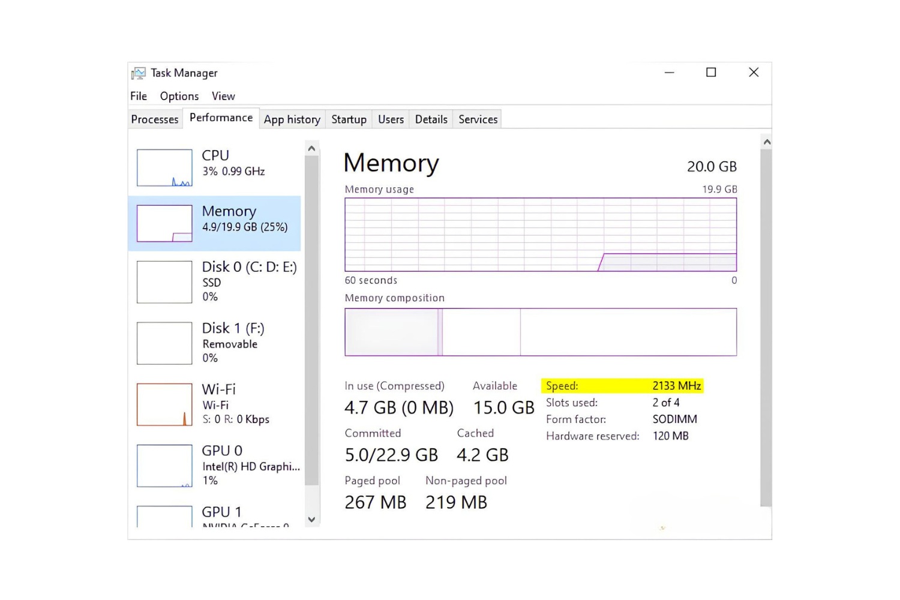Image resolution: width=900 pixels, height=600 pixels.
Task: Open the Options menu
Action: 179,96
